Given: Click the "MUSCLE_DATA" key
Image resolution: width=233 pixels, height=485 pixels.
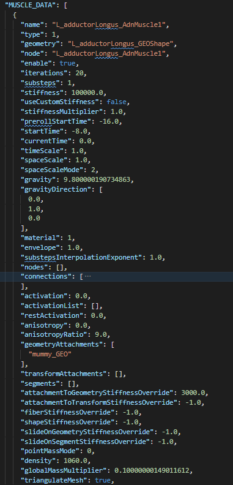Looking at the screenshot, I should (30, 6).
